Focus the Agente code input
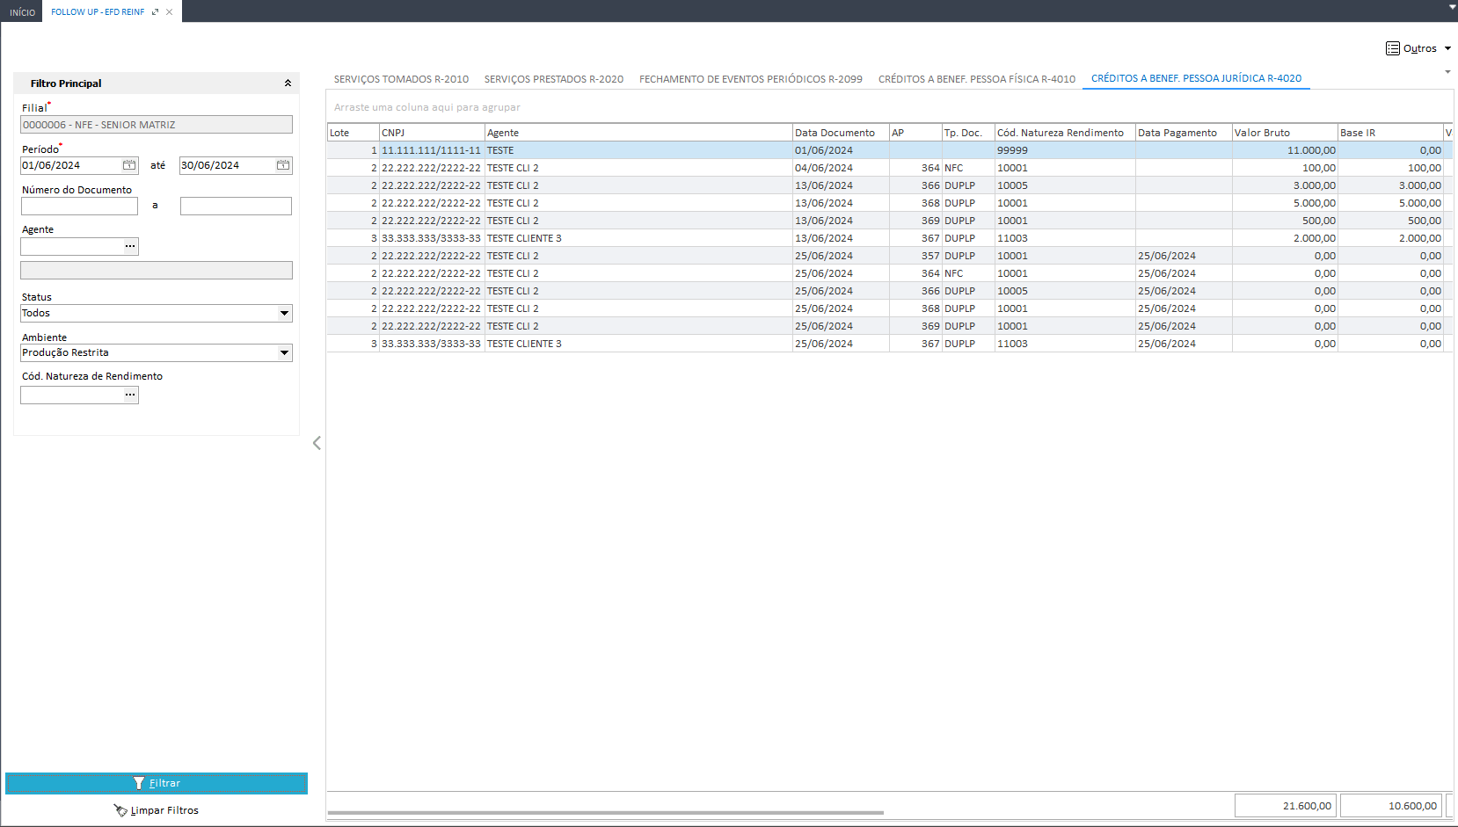Viewport: 1458px width, 827px height. point(71,246)
